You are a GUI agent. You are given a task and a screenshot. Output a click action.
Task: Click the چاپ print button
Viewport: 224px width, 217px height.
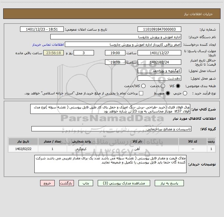(86, 183)
